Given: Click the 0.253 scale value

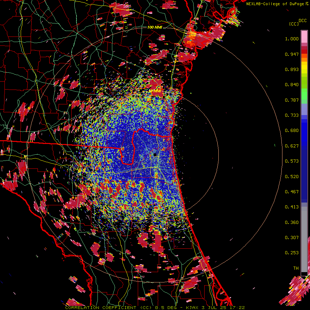Looking at the screenshot, I should [x=292, y=253].
